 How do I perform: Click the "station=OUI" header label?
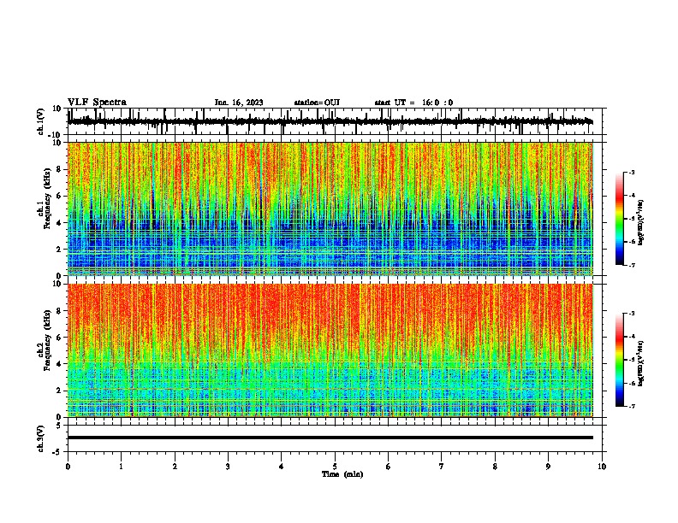coord(317,103)
